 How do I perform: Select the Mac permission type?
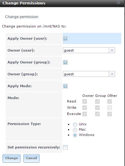(75, 130)
